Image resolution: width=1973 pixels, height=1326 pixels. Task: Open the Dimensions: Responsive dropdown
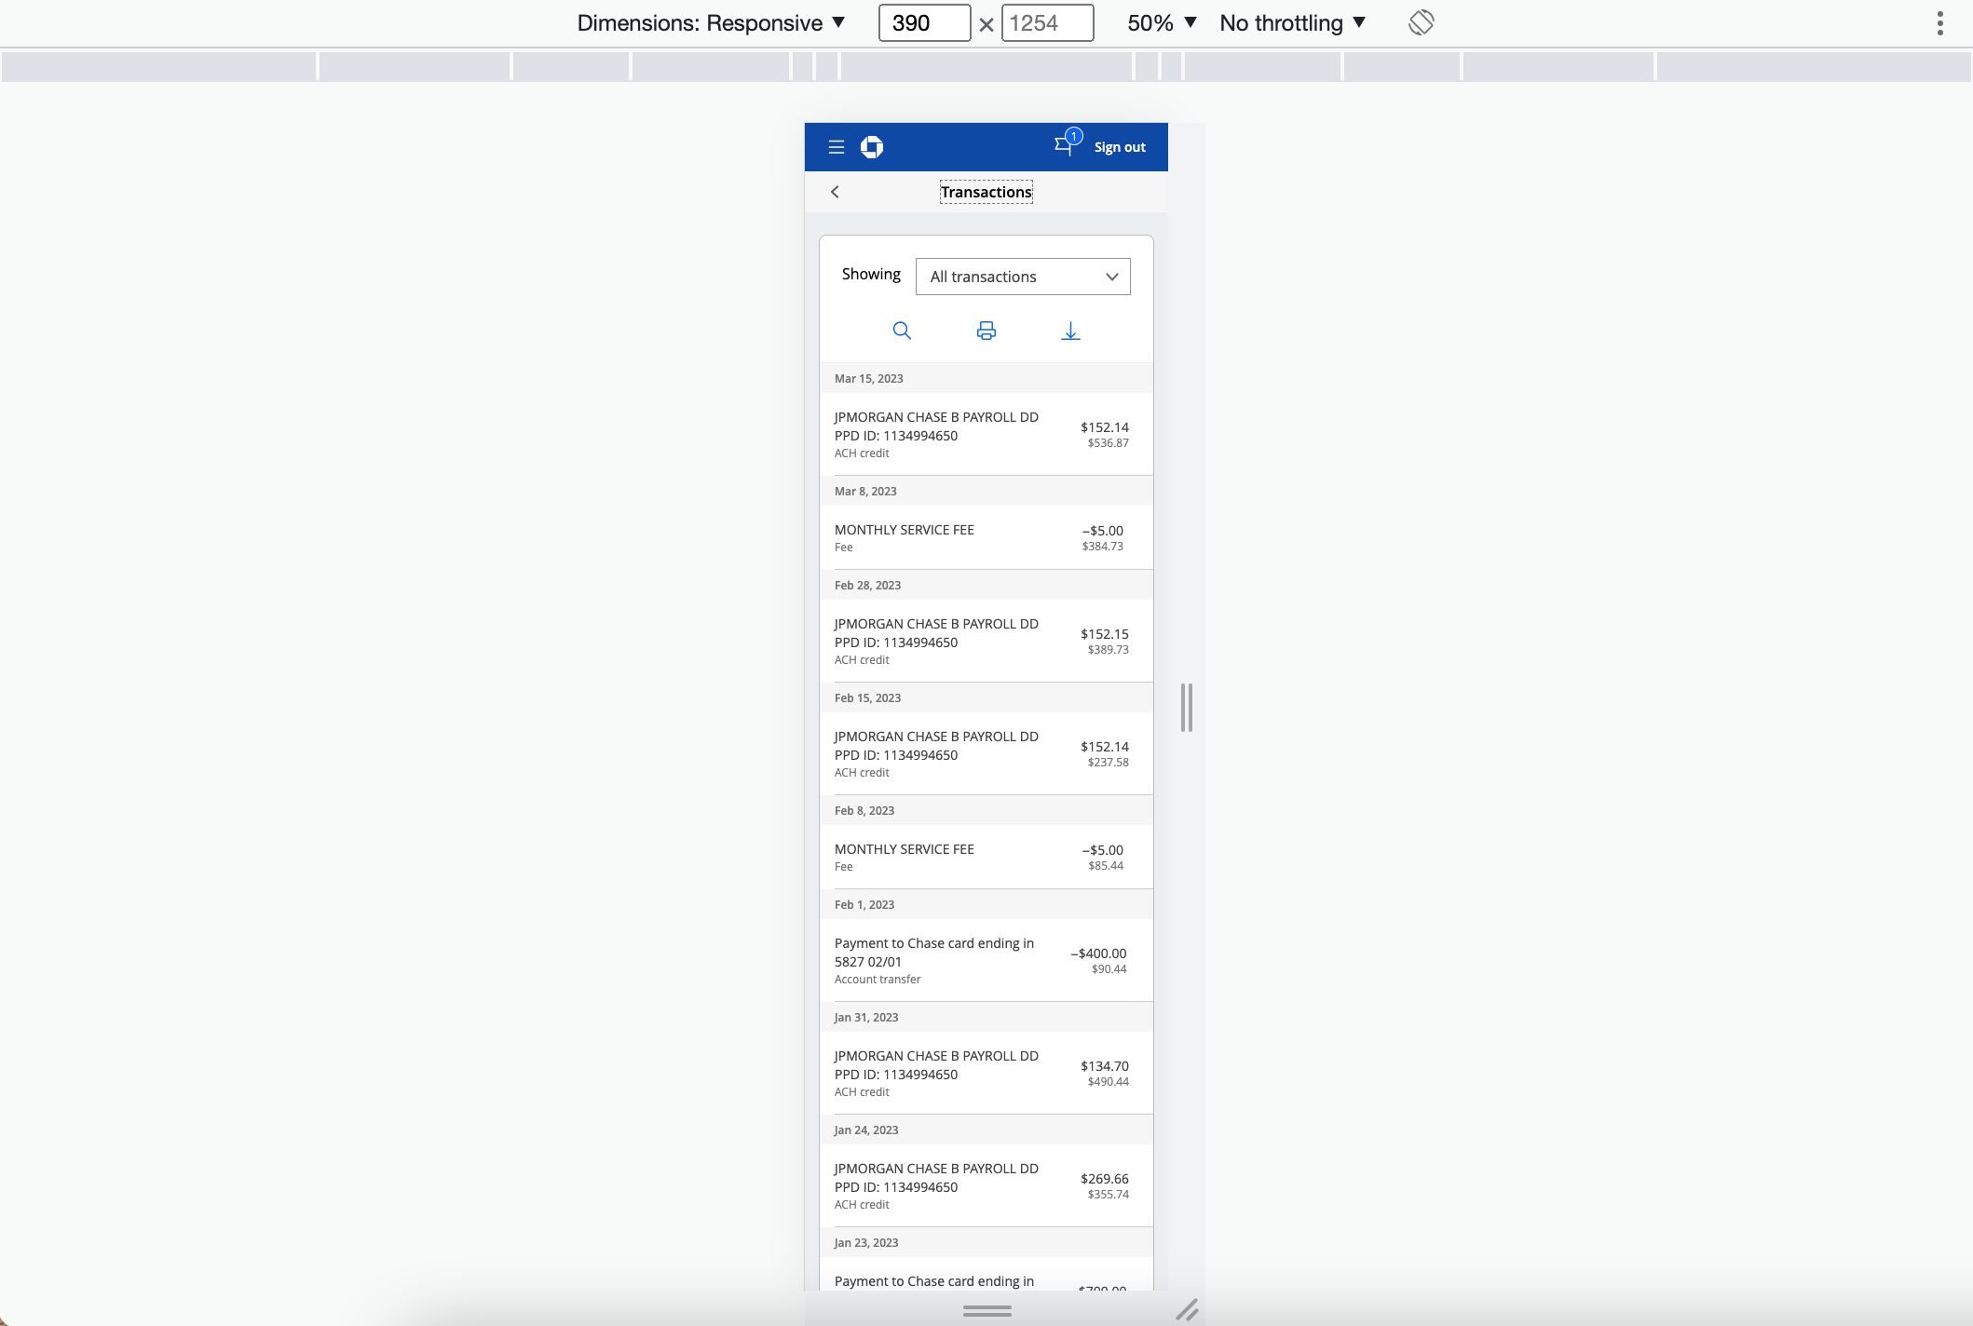(711, 22)
